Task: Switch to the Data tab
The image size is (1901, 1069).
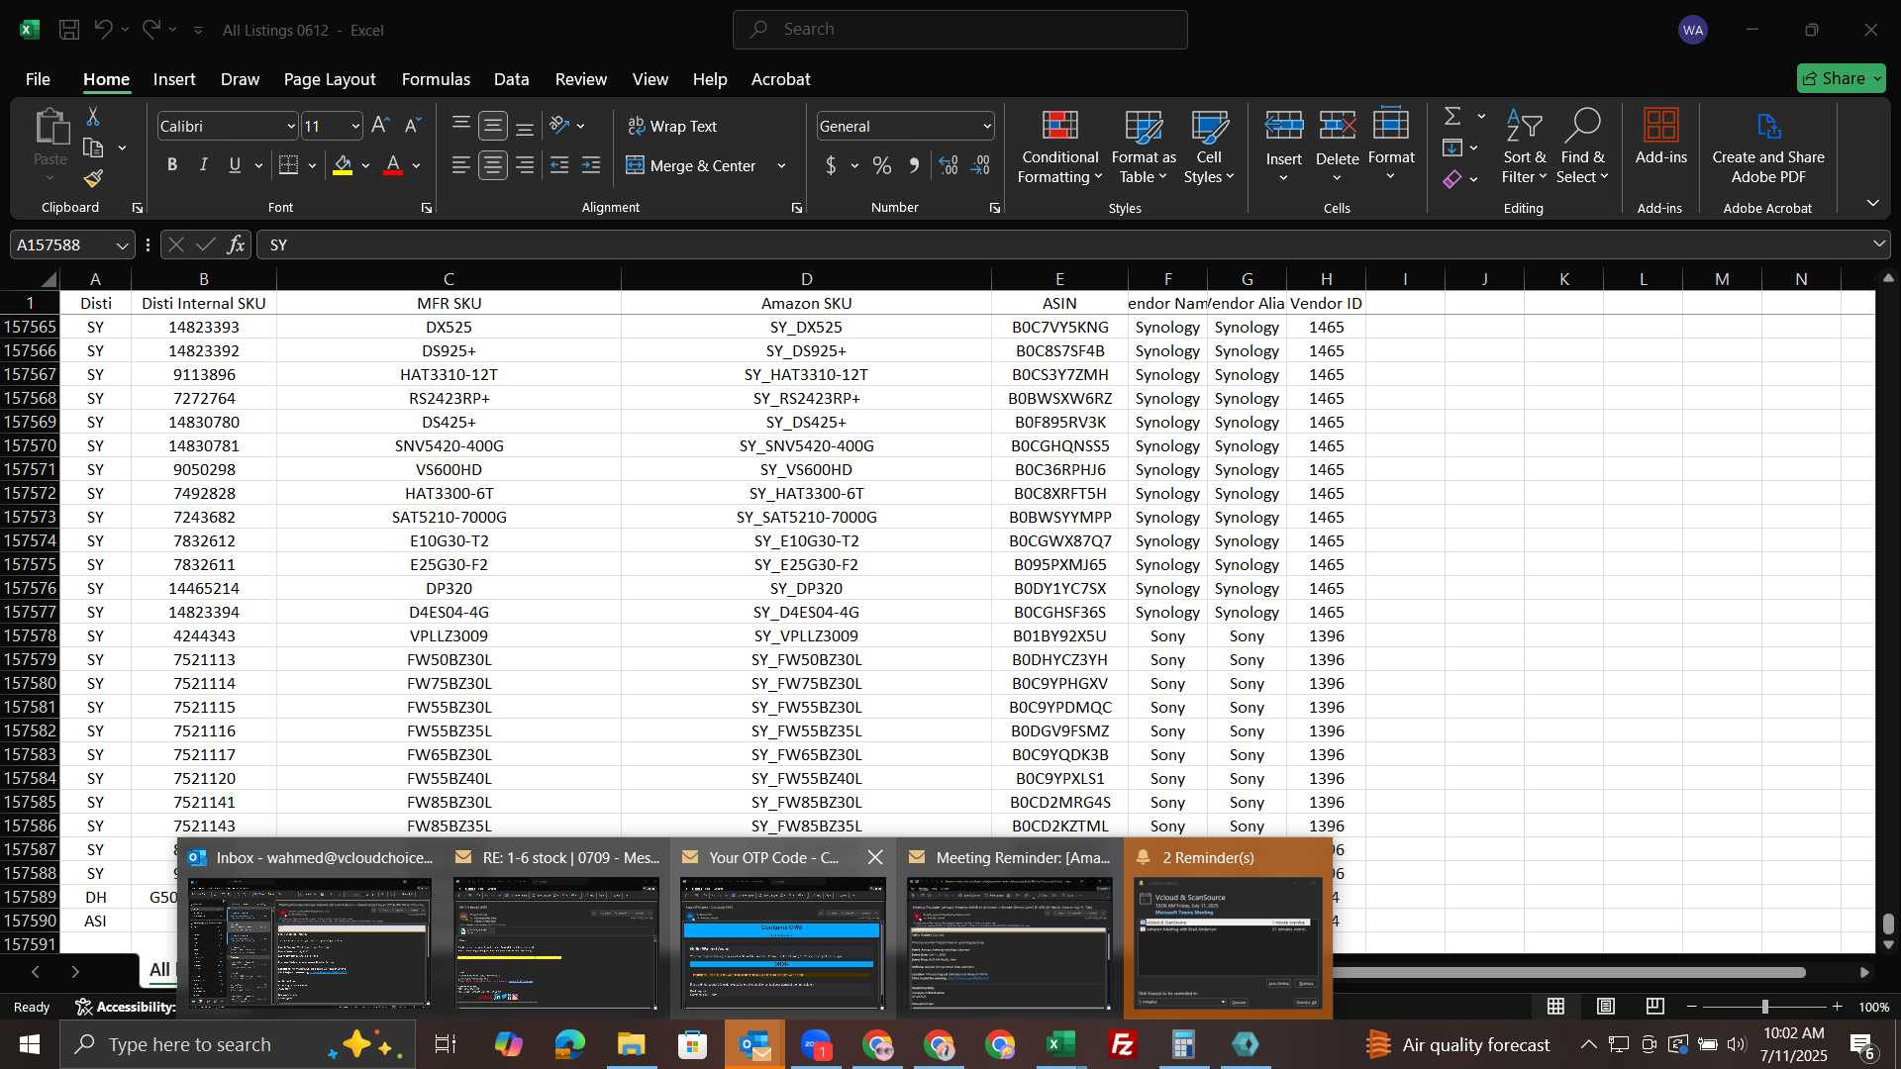Action: [511, 79]
